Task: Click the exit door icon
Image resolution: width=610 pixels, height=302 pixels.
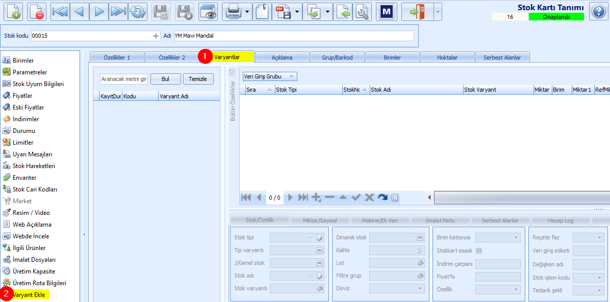Action: pos(417,11)
